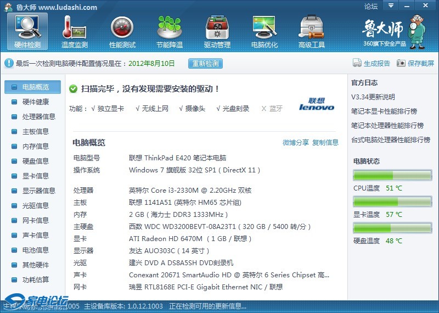Click the 电脑优化 optimization icon
Screen dimensions: 439x313
(264, 32)
